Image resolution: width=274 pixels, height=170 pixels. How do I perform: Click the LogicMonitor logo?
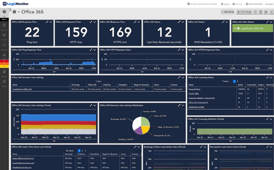(x=16, y=4)
